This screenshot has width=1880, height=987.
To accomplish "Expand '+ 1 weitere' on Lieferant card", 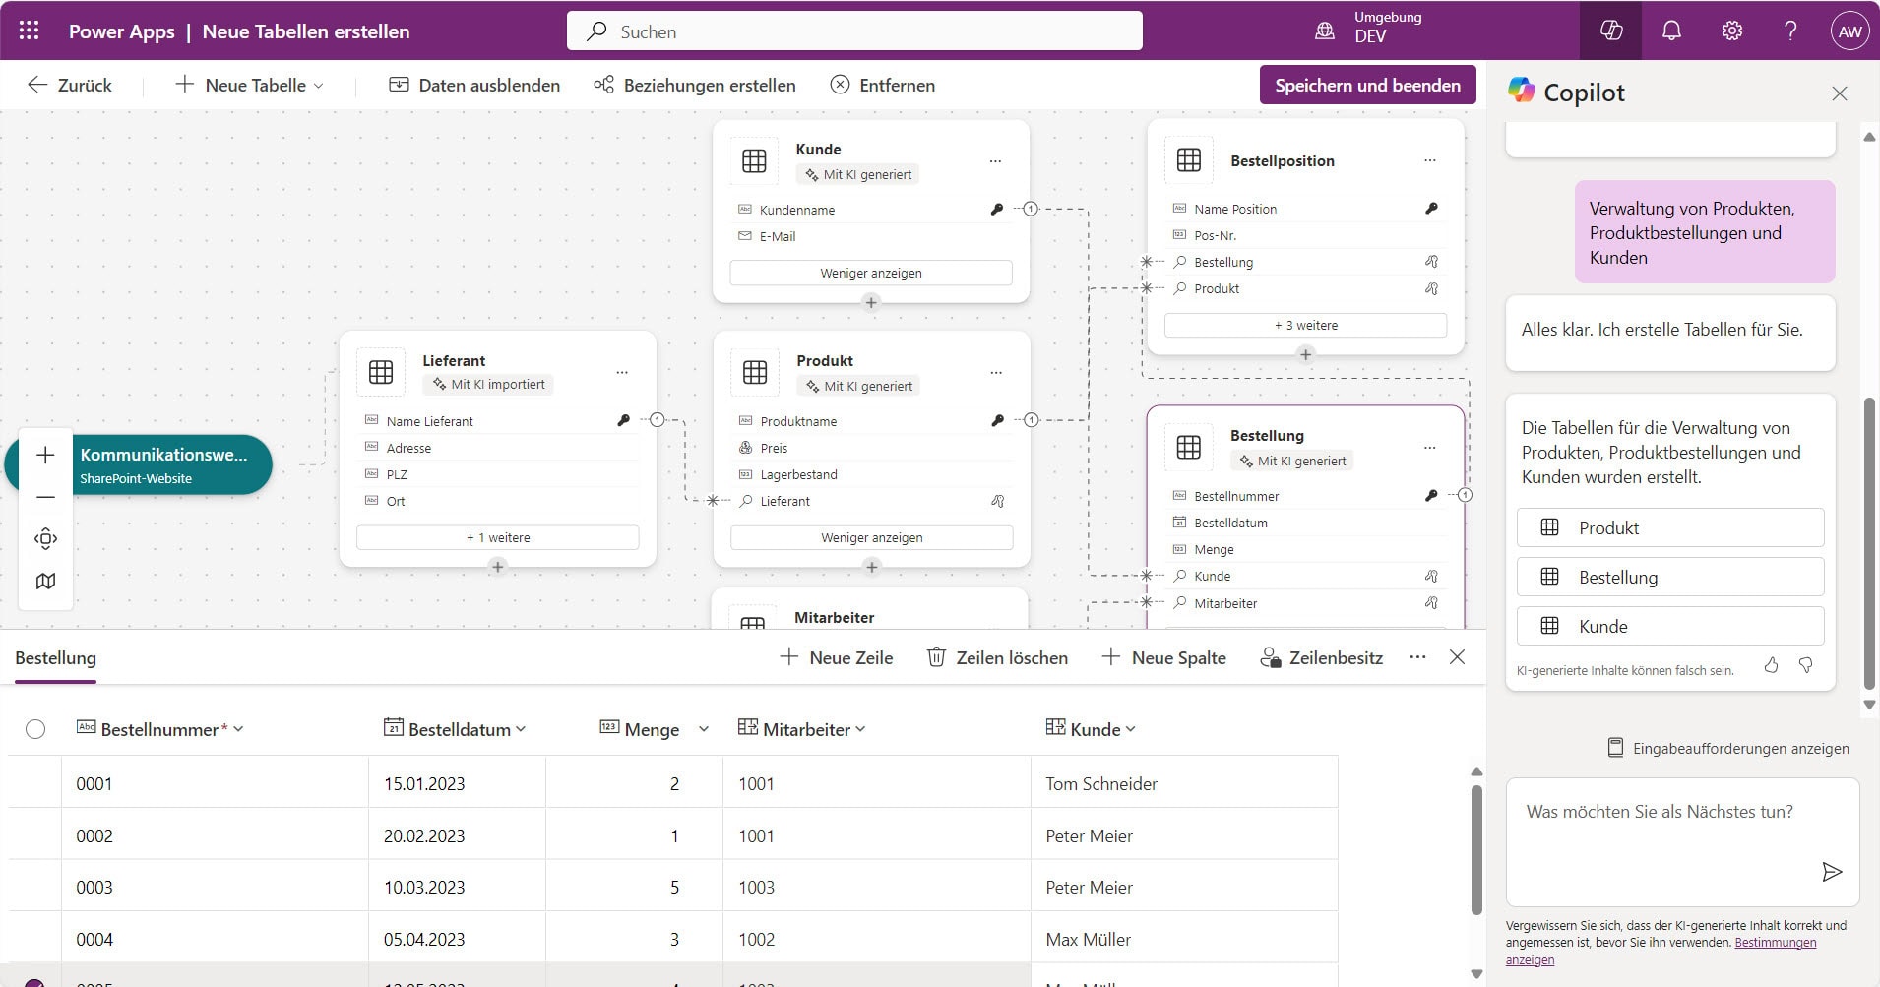I will (498, 538).
